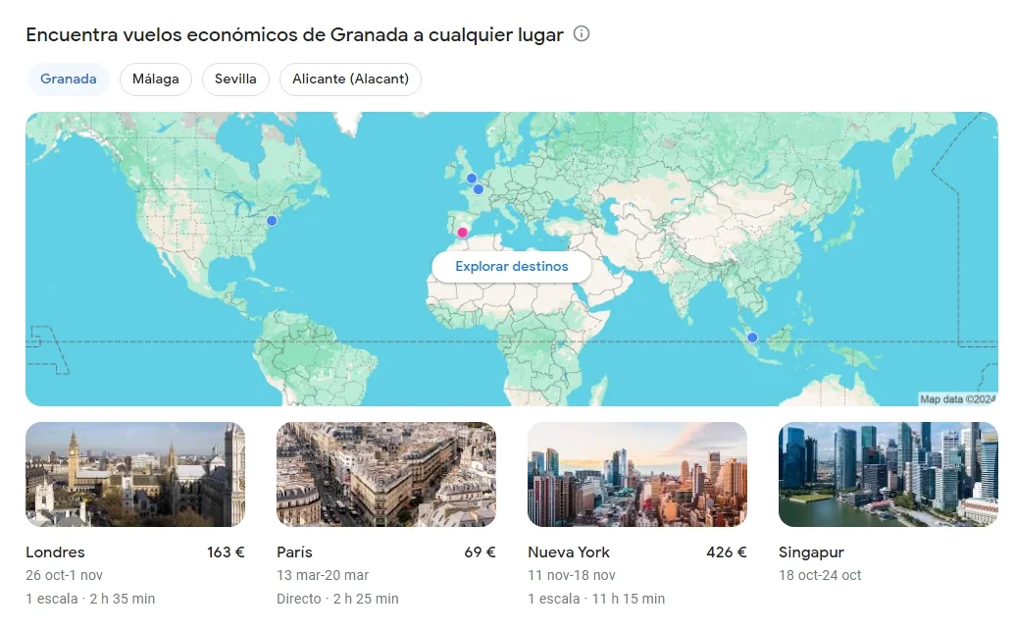
Task: Open the Nueva York skyline photo
Action: tap(637, 474)
